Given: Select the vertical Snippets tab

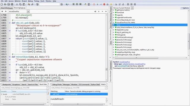Looking at the screenshot, I should 110,25.
